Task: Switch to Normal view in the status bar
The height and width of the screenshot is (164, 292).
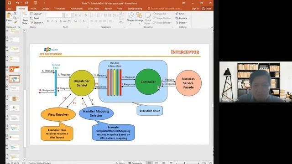Action: click(149, 163)
